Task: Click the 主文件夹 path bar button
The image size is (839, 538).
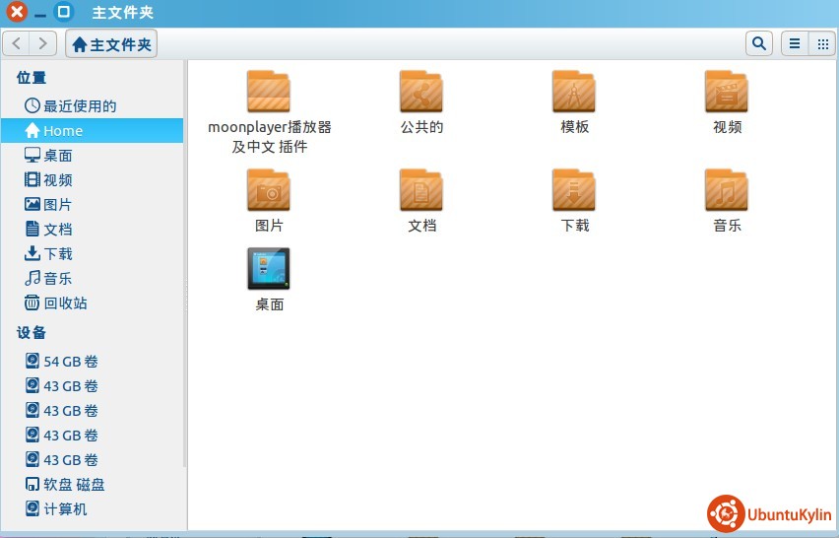Action: pyautogui.click(x=111, y=44)
